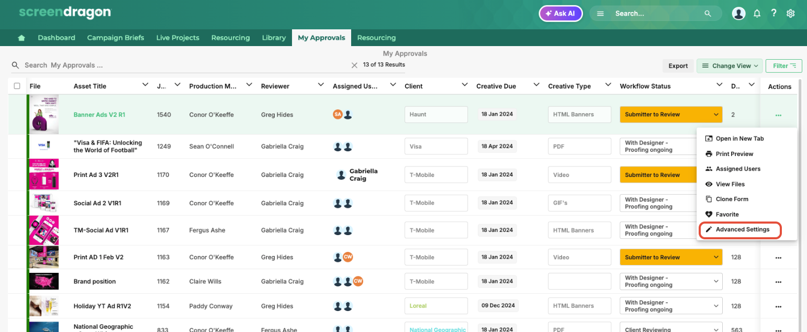
Task: Switch to the Campaign Briefs tab
Action: tap(116, 38)
